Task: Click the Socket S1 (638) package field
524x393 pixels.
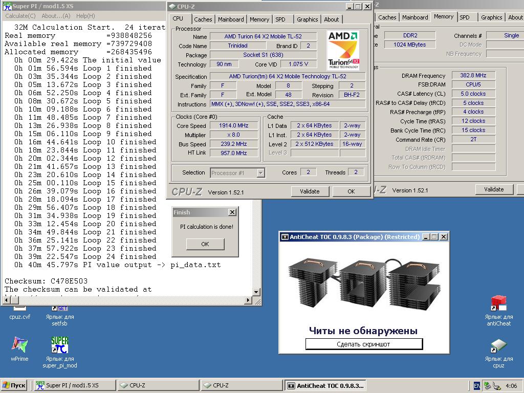Action: (x=263, y=55)
